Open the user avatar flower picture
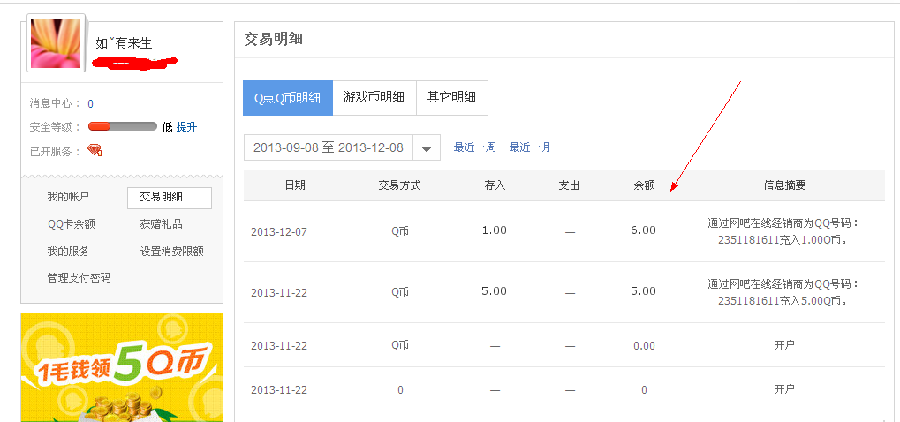The width and height of the screenshot is (900, 422). pos(56,43)
